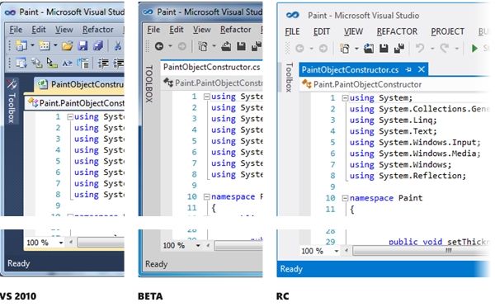The image size is (495, 307).
Task: Click the horizontal scrollbar in VS 2010 editor
Action: coord(101,243)
